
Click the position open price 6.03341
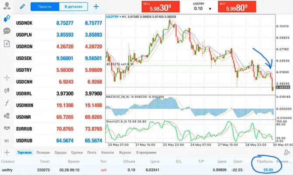(x=153, y=170)
